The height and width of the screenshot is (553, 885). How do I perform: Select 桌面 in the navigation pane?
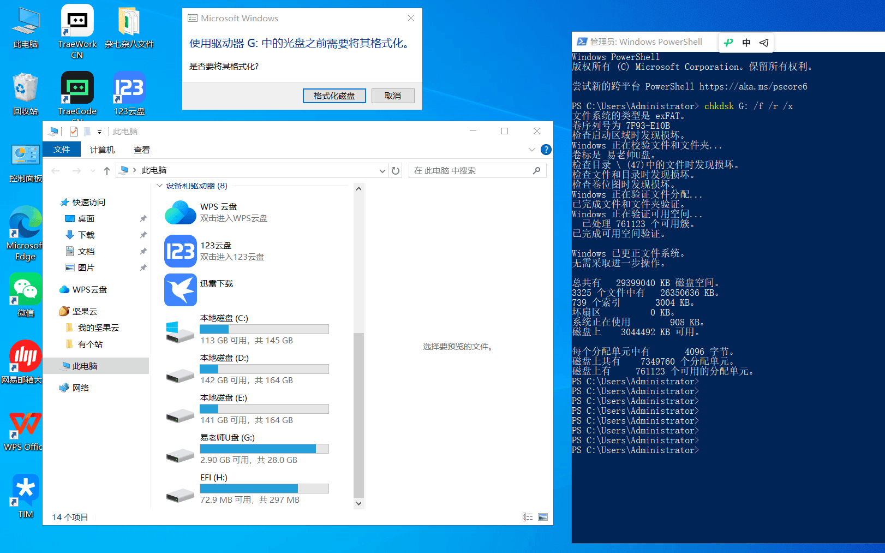pos(86,219)
